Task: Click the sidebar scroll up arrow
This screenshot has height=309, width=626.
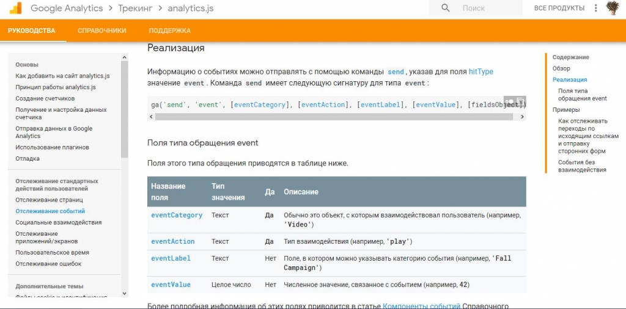Action: (124, 57)
